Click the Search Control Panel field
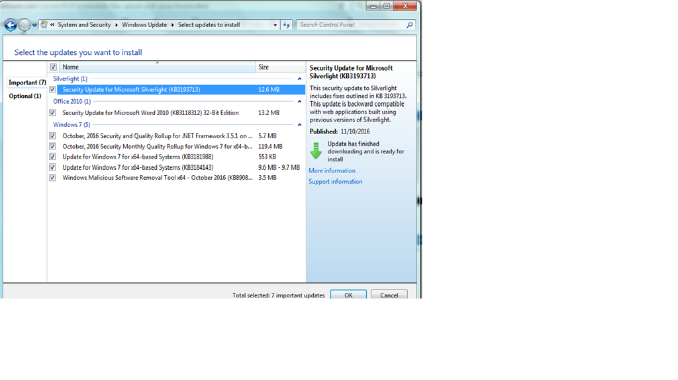Image resolution: width=678 pixels, height=380 pixels. pos(356,25)
